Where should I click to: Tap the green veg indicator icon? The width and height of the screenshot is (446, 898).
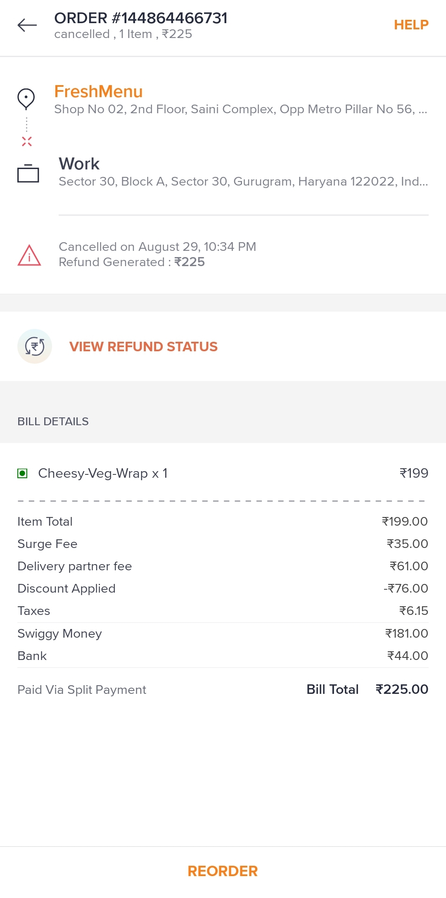pyautogui.click(x=22, y=473)
